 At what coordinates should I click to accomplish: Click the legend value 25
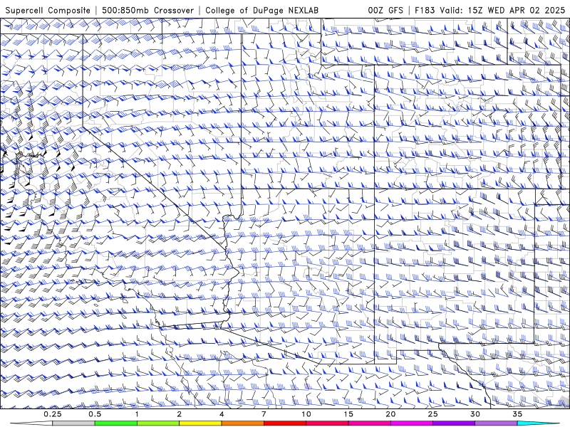click(x=433, y=414)
